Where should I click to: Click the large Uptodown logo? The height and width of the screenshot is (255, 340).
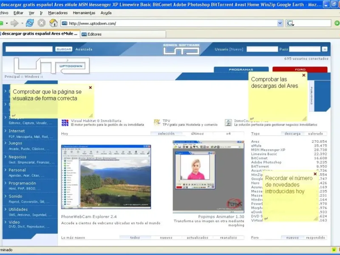click(51, 66)
